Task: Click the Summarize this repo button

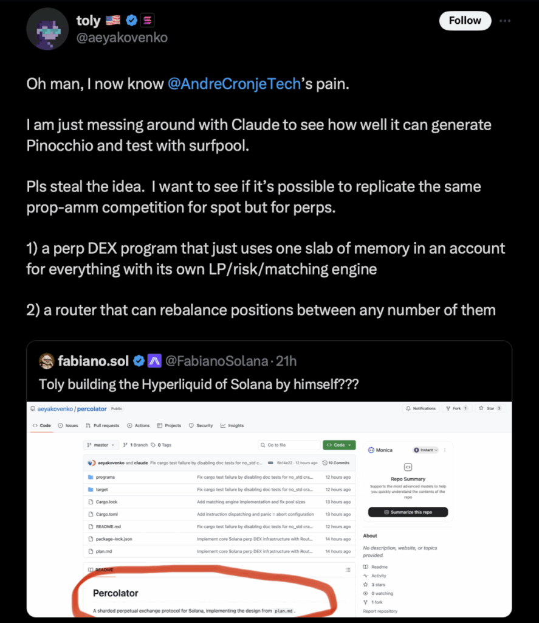Action: [x=408, y=512]
